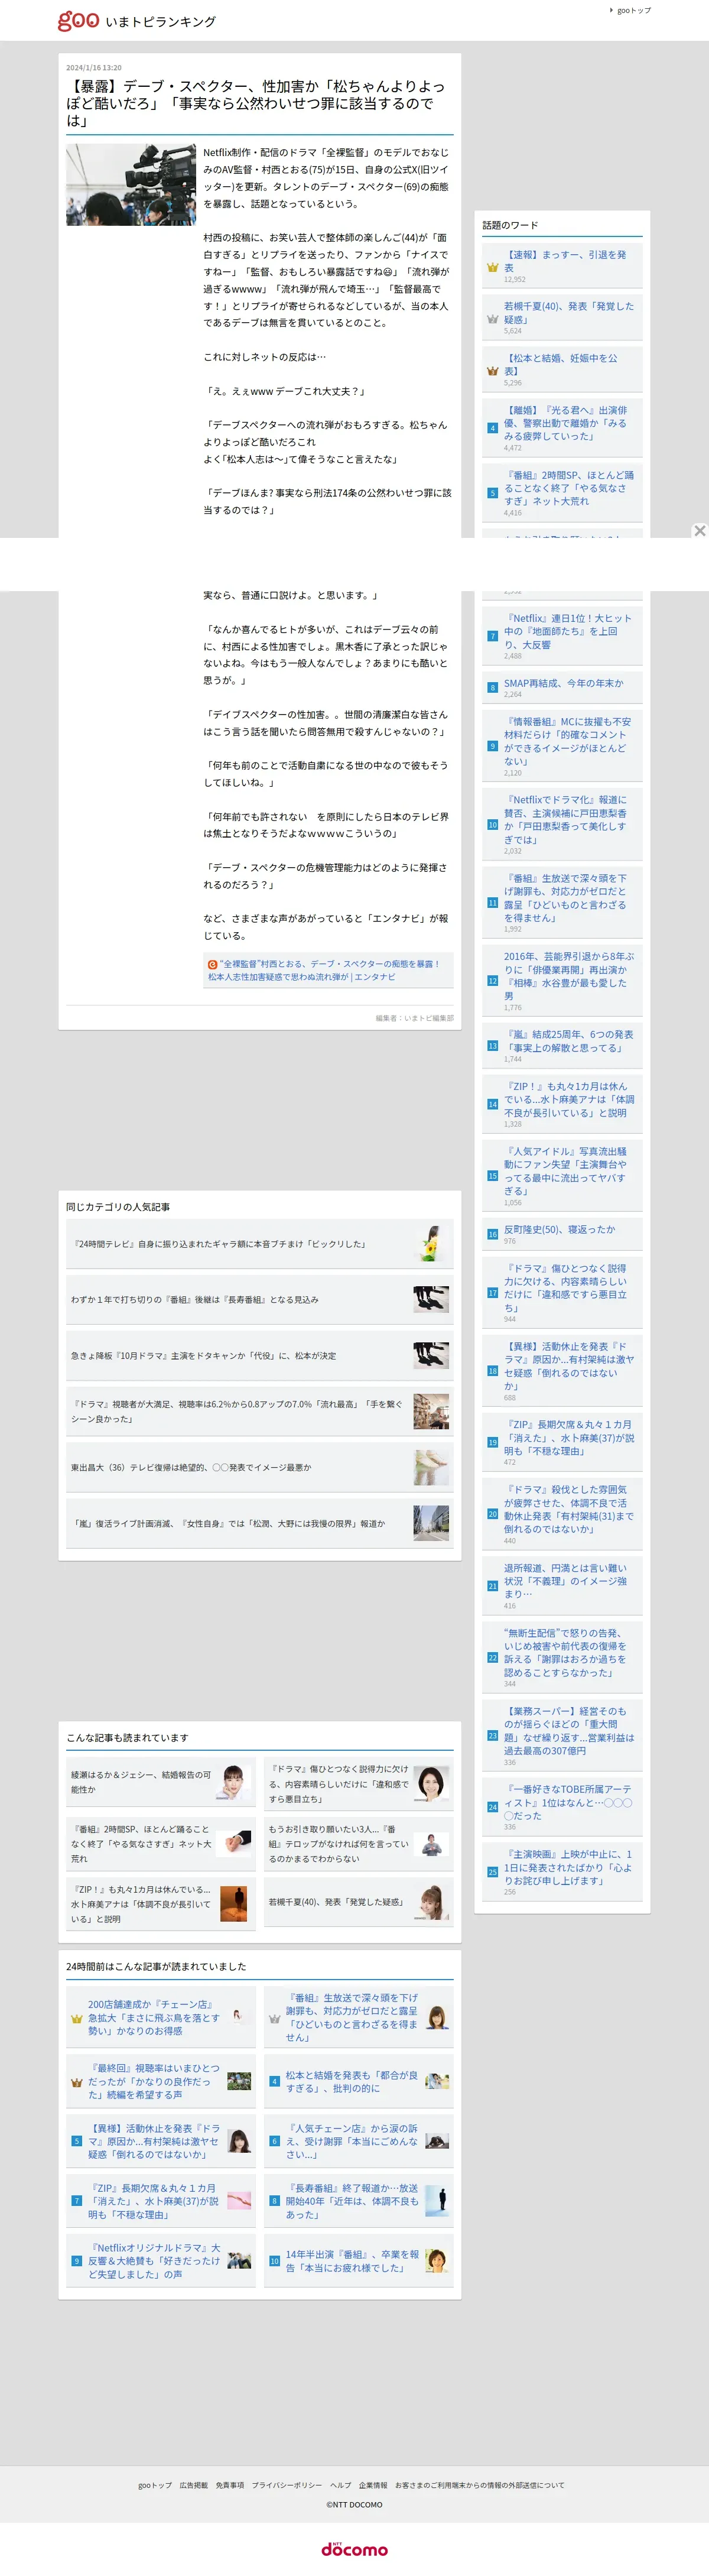
Task: Open the bronze crown ranked 【松本と結婚、妊娠中を公表】 item
Action: 561,369
